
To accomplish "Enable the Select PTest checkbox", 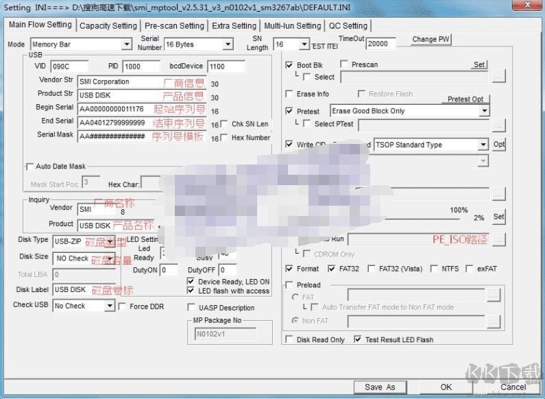I will click(307, 123).
